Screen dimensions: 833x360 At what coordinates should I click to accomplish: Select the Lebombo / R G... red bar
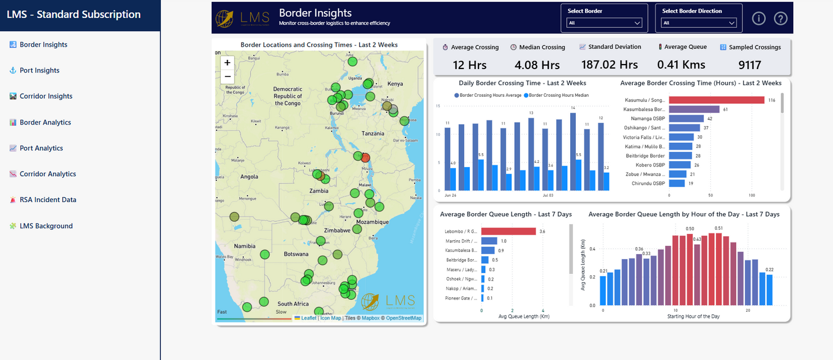tap(508, 231)
